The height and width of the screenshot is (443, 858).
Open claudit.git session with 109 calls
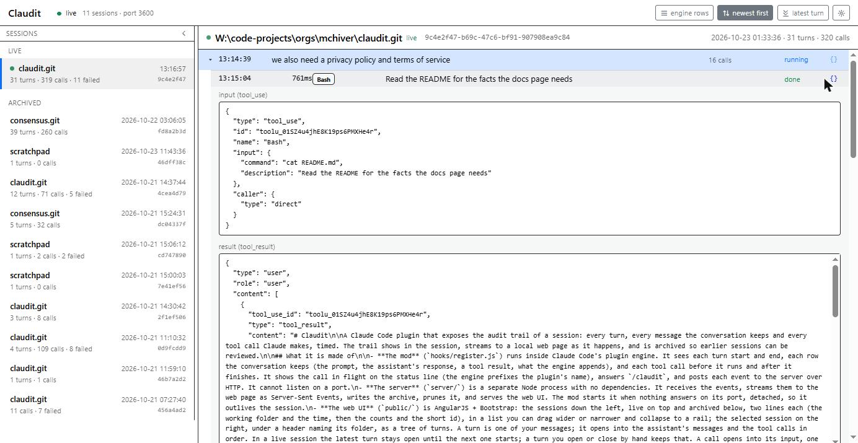(97, 343)
